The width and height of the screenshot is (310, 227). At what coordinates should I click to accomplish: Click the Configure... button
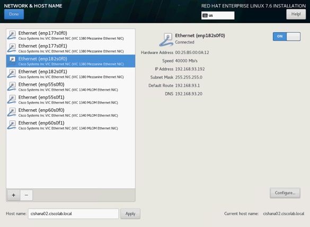point(285,193)
